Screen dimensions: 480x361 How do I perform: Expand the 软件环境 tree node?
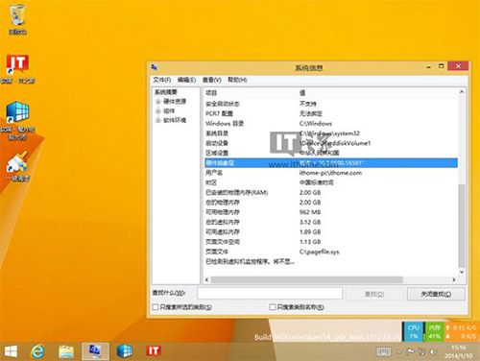pos(158,120)
